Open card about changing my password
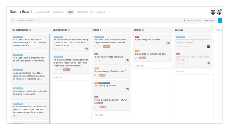 click(x=30, y=93)
